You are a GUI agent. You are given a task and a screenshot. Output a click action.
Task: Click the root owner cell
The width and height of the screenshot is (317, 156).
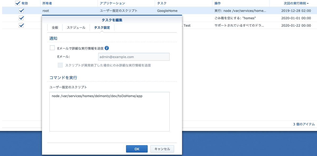tap(46, 11)
